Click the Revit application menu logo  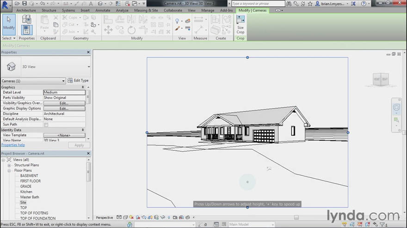pos(5,5)
